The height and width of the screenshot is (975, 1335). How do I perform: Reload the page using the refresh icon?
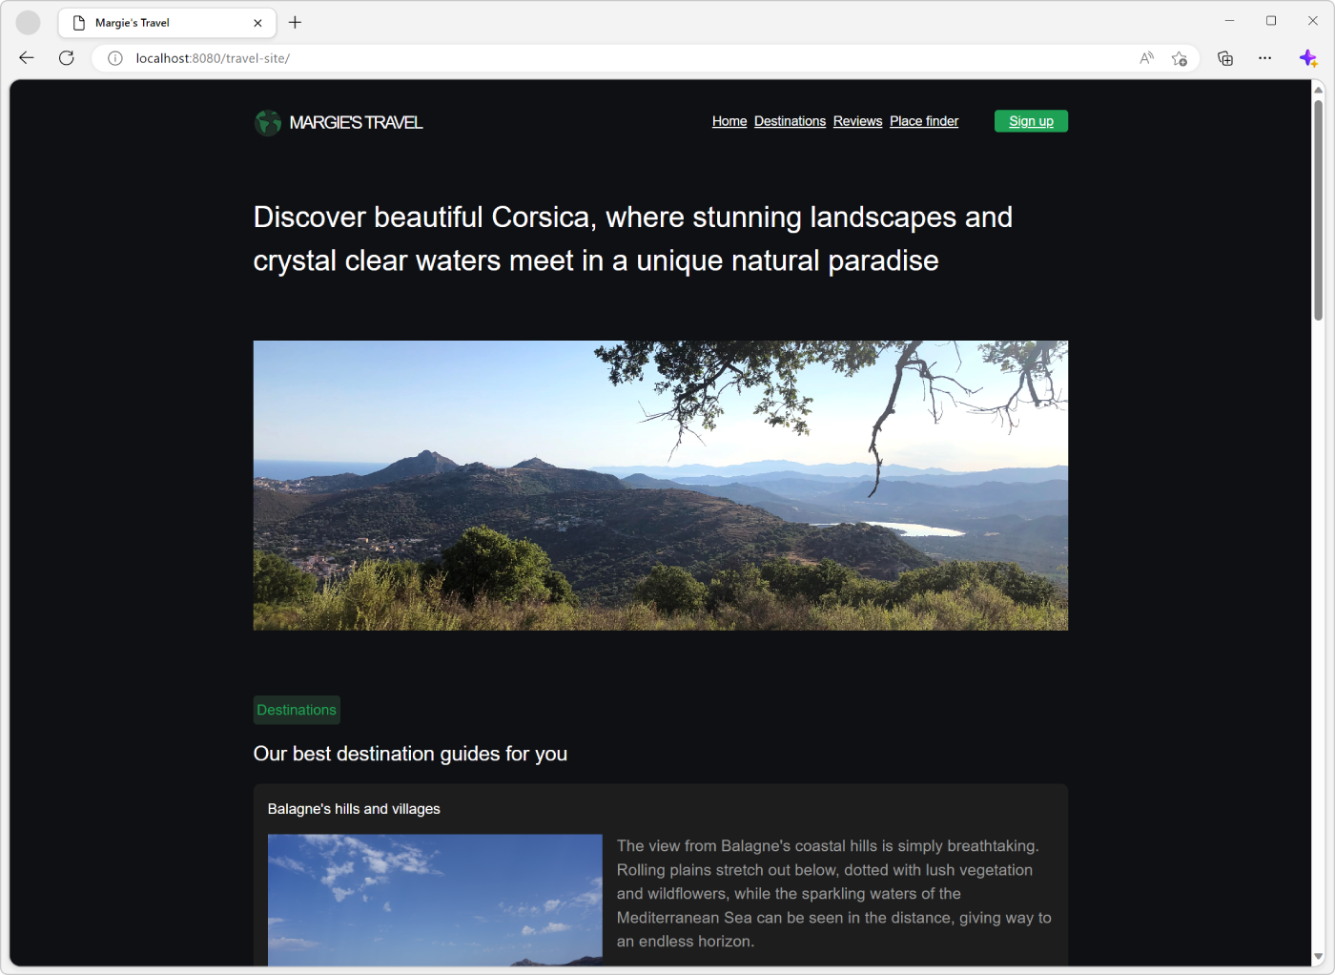pos(66,58)
